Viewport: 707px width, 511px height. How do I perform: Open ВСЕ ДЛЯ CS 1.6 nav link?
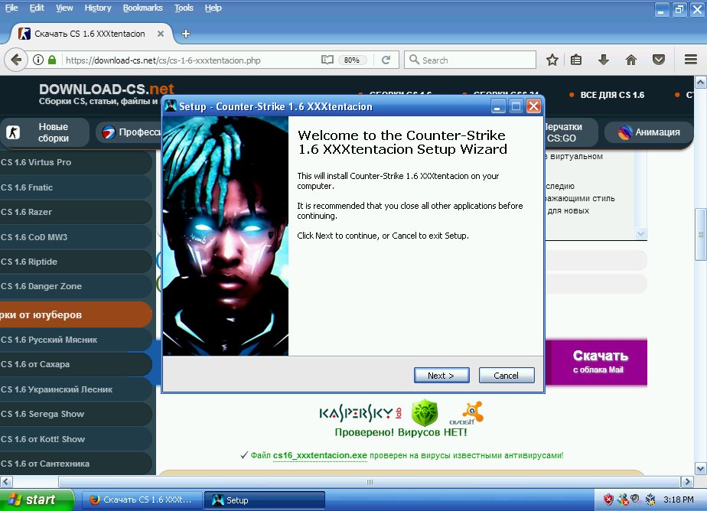pos(612,95)
